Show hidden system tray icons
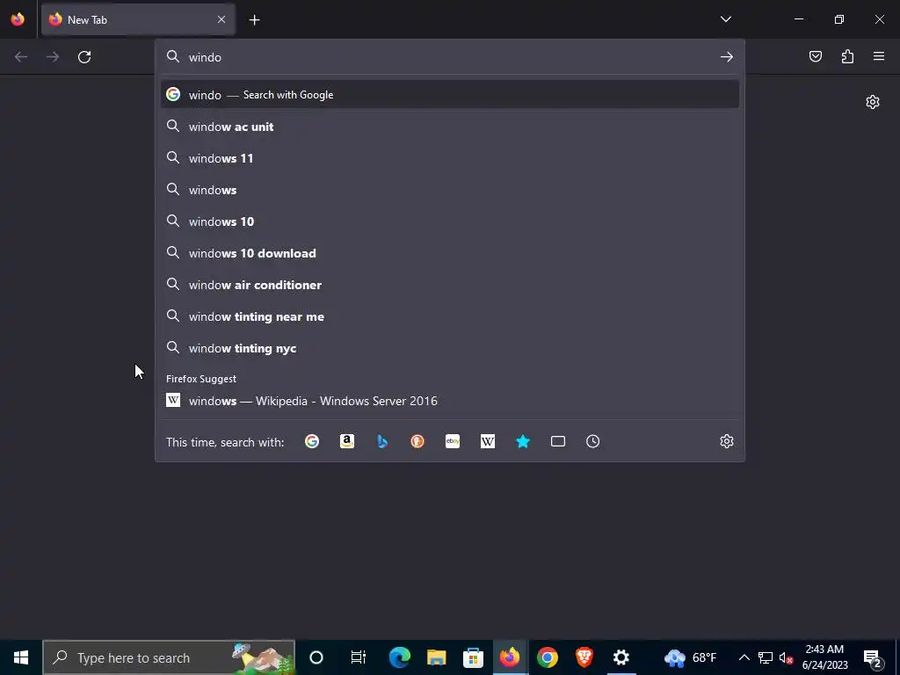Screen dimensions: 900x675 point(744,657)
